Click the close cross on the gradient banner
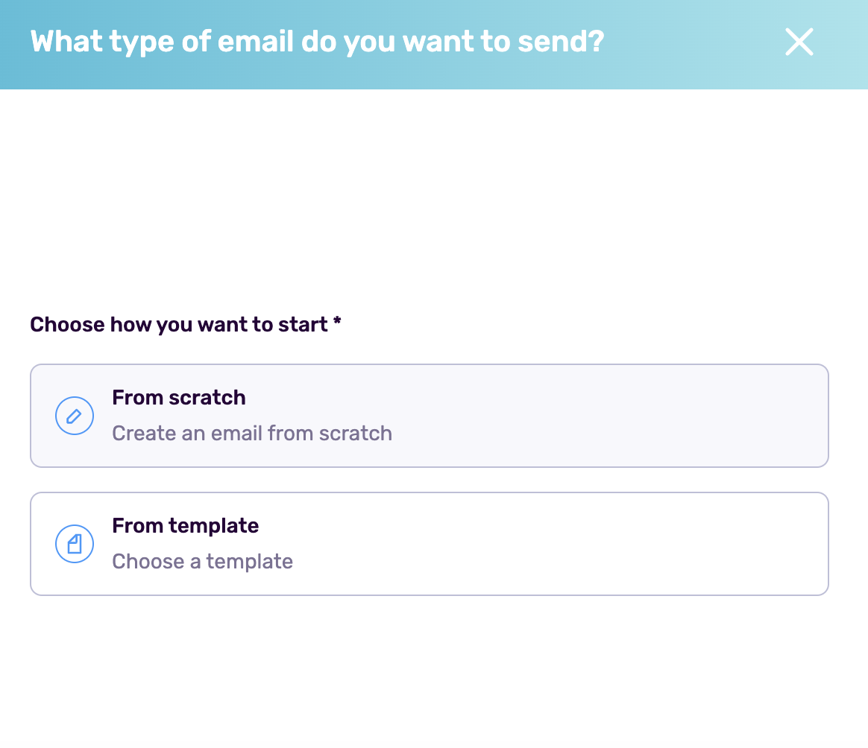 [x=799, y=42]
